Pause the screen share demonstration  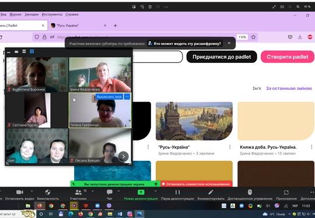pos(177,192)
